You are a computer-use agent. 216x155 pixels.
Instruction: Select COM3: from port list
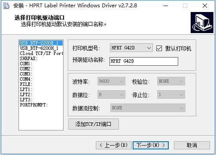click(x=41, y=74)
